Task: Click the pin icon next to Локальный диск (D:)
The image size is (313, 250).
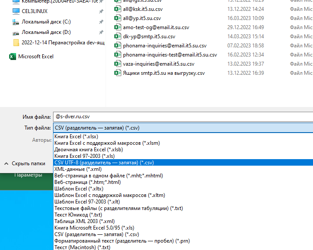Action: tap(101, 32)
